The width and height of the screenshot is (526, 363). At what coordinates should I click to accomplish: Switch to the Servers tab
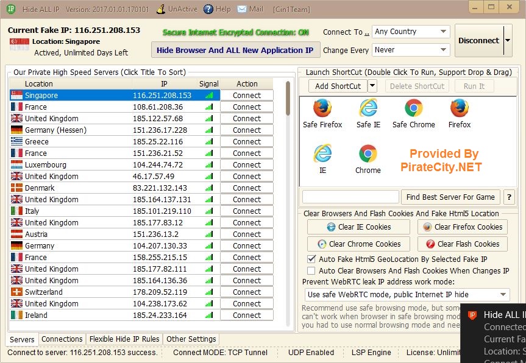coord(22,339)
